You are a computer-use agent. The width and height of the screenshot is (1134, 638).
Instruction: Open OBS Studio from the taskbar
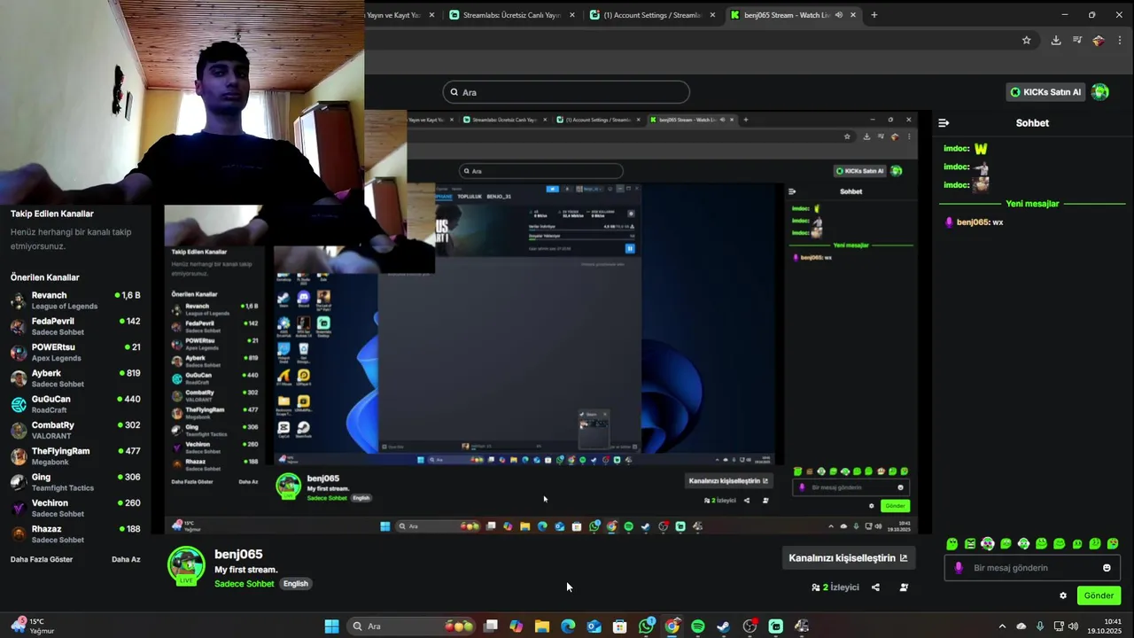(x=750, y=626)
